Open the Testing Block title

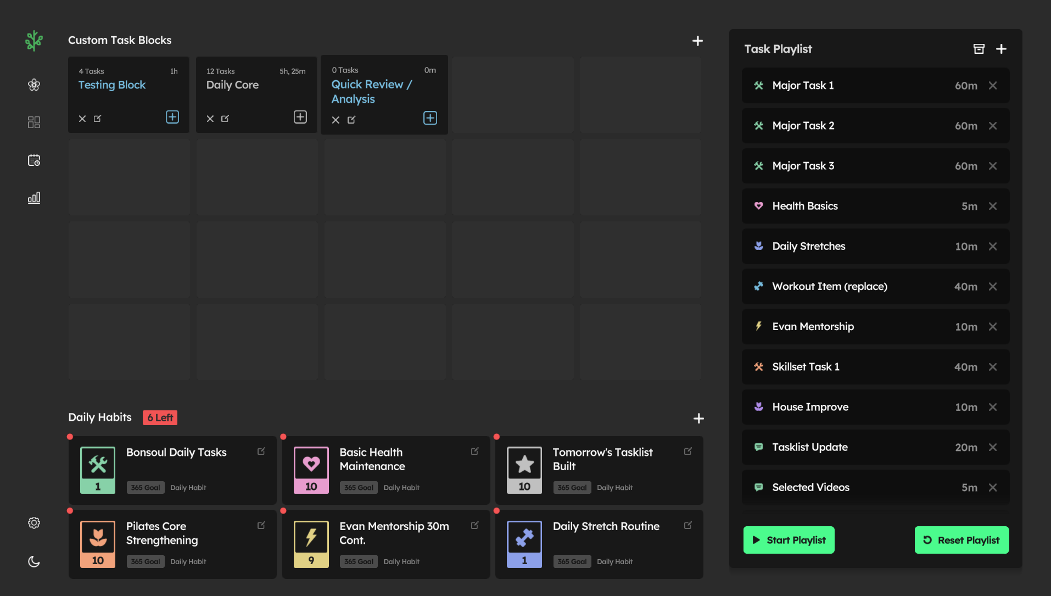coord(112,85)
